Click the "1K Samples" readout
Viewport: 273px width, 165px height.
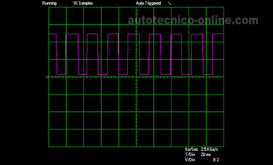83,3
